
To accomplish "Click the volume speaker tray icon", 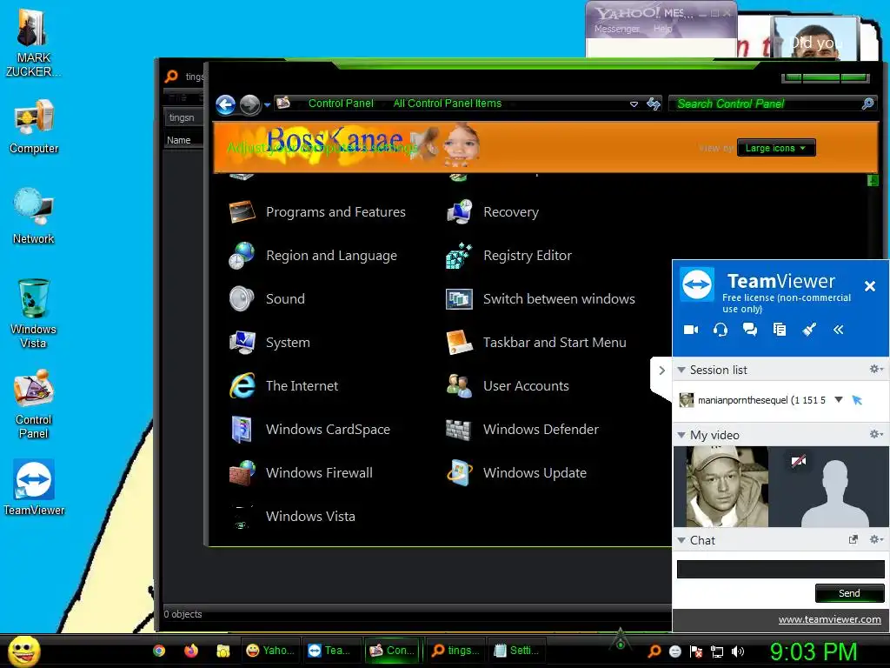I will click(x=737, y=651).
